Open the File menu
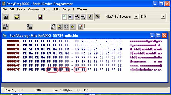 click(x=5, y=9)
